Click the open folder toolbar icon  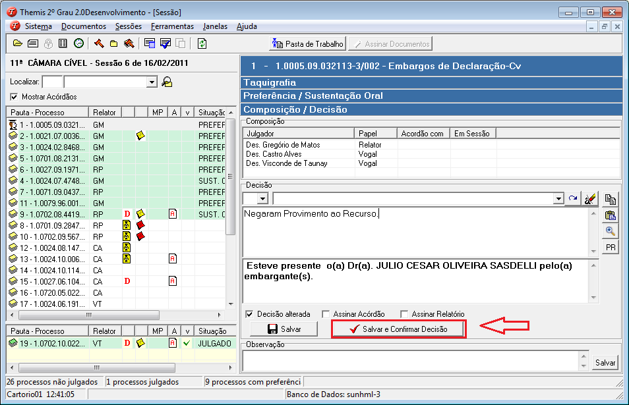click(17, 43)
